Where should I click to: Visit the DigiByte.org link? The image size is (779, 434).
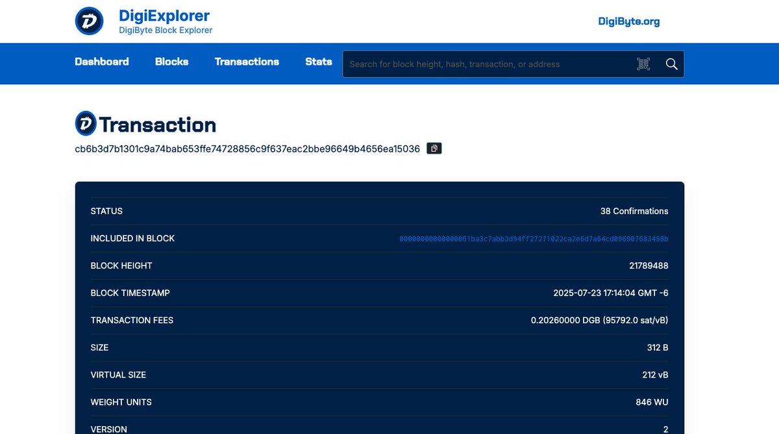(629, 21)
